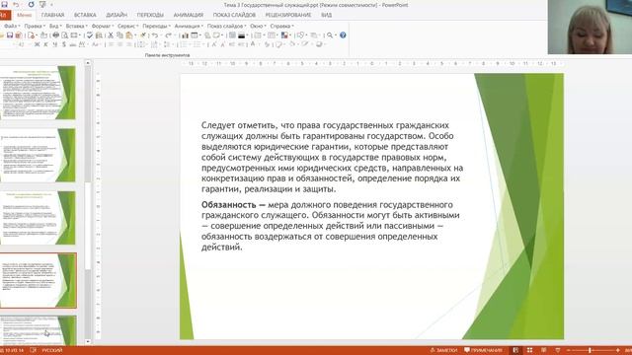The width and height of the screenshot is (632, 355).
Task: Toggle italic К formatting
Action: point(45,44)
